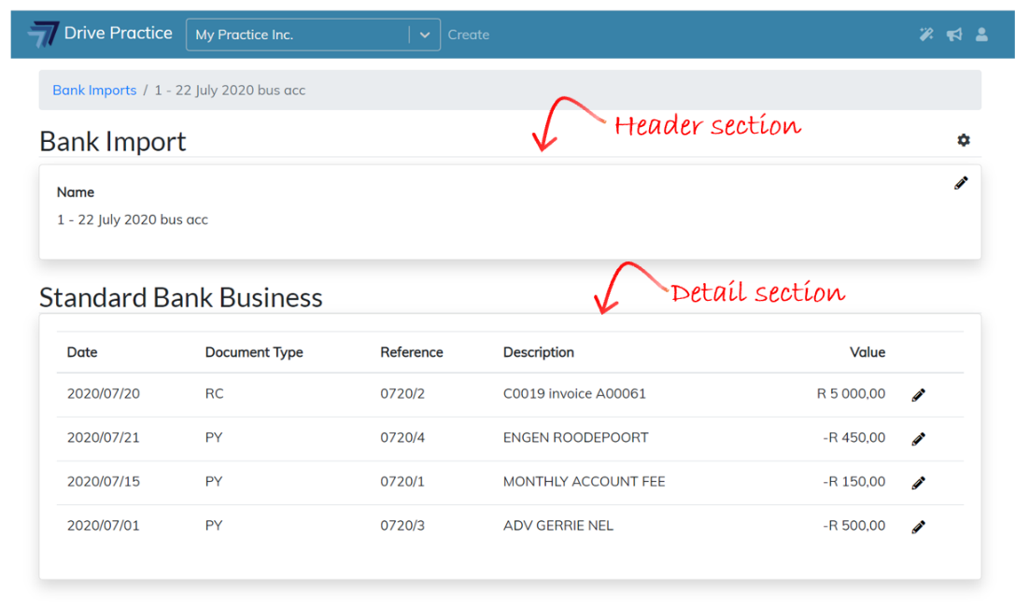This screenshot has width=1029, height=608.
Task: Select the My Practice Inc. practice field
Action: (x=313, y=35)
